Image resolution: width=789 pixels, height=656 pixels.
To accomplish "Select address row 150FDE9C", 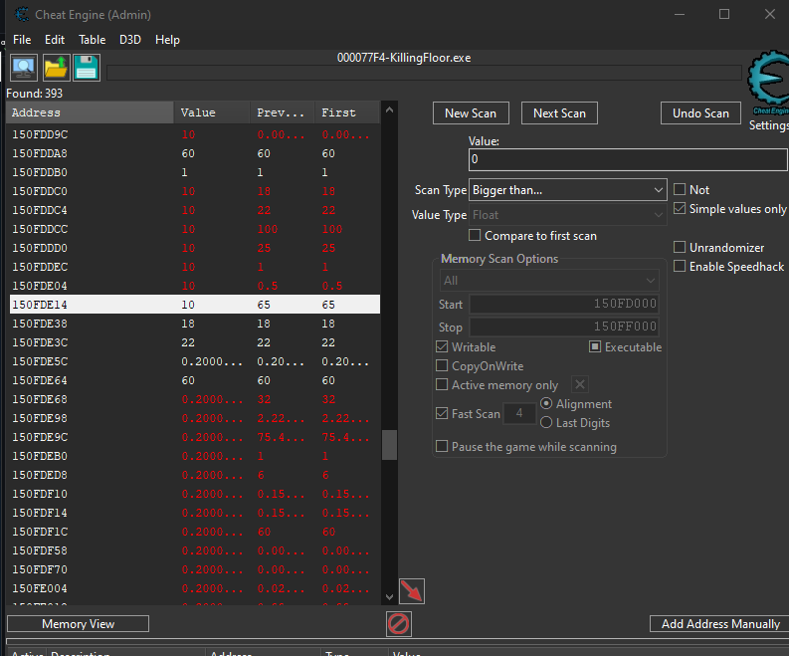I will point(195,437).
